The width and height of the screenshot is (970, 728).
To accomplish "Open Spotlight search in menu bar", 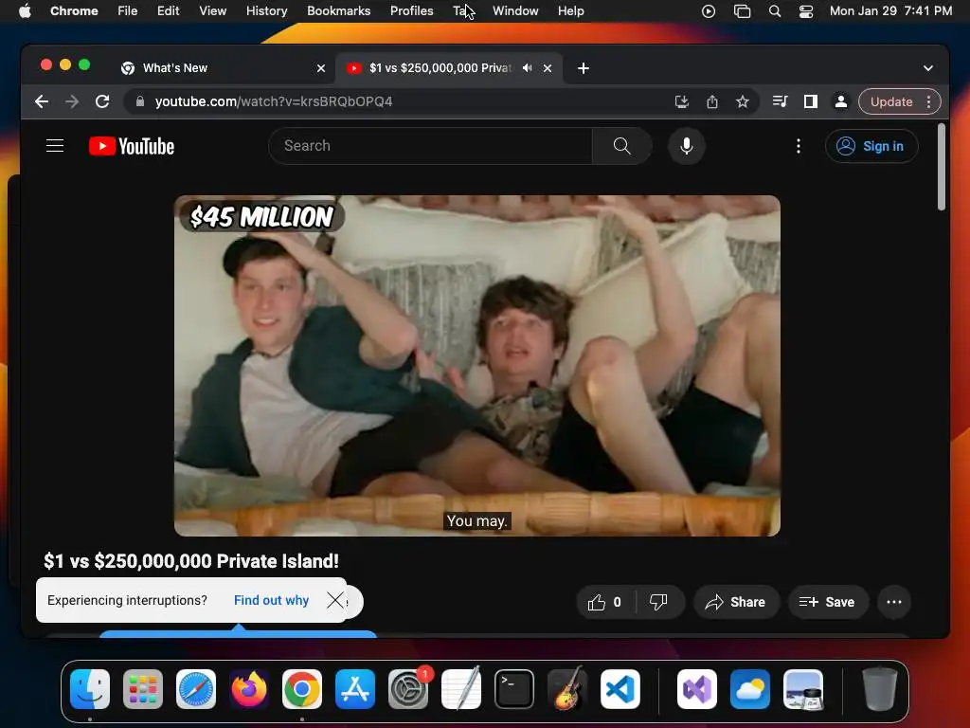I will [x=775, y=11].
